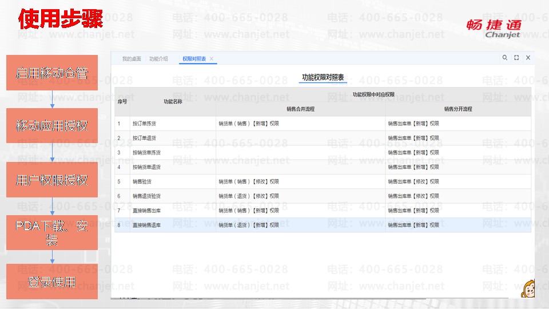Click 销货单（退货）【修改】权限 in row 6

(x=249, y=196)
